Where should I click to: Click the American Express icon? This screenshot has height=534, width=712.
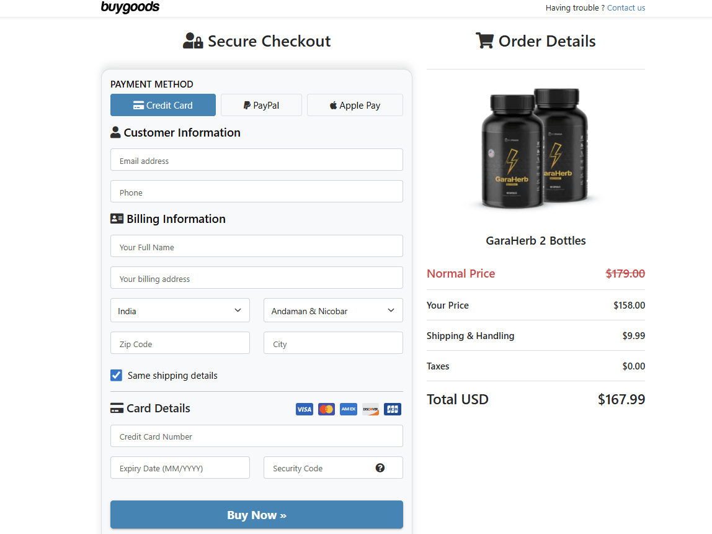[x=348, y=409]
